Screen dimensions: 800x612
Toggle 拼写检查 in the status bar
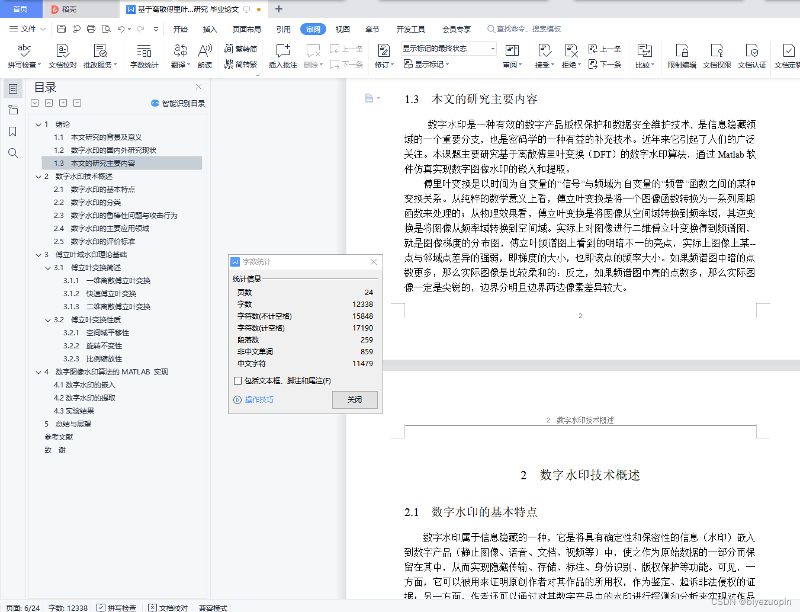tap(117, 608)
